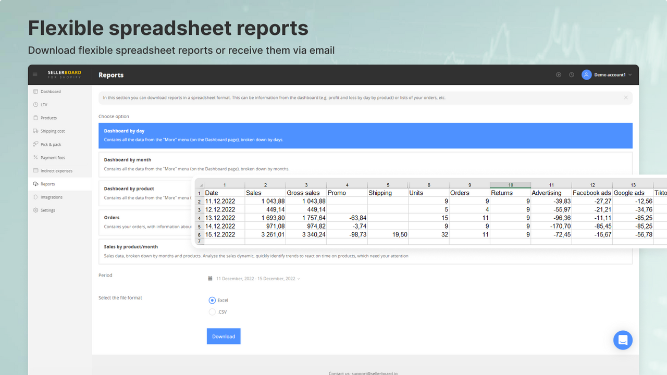The image size is (667, 375).
Task: Click the Download button
Action: coord(224,336)
